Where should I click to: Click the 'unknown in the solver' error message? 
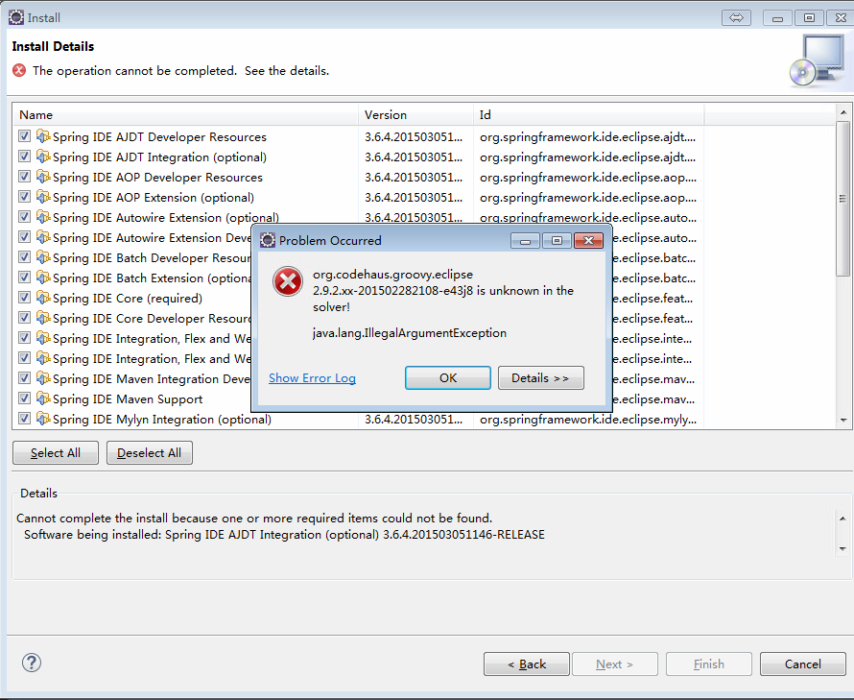(442, 291)
